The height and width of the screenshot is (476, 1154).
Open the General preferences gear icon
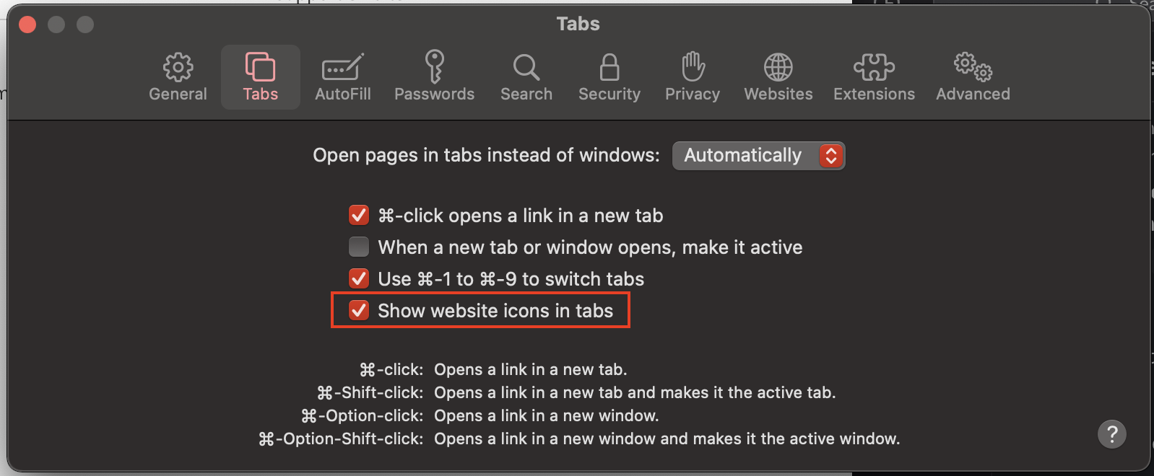pos(178,67)
